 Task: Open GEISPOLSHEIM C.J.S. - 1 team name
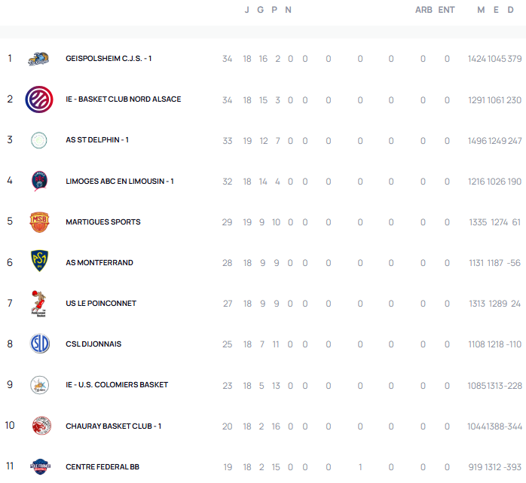109,59
